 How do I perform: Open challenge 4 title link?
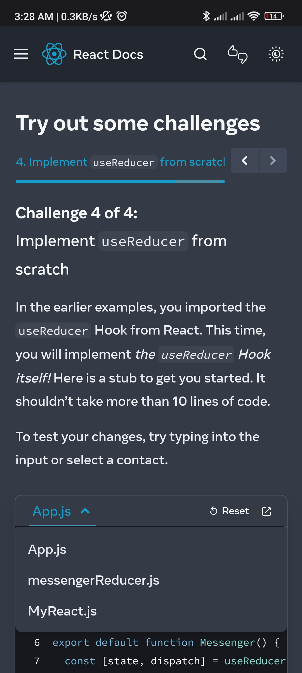point(121,162)
